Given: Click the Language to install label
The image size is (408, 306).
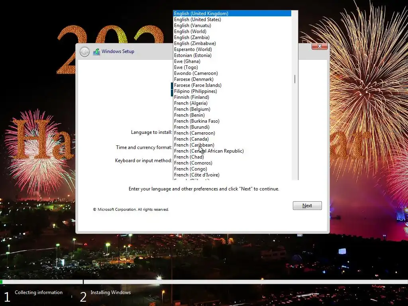Looking at the screenshot, I should [151, 132].
